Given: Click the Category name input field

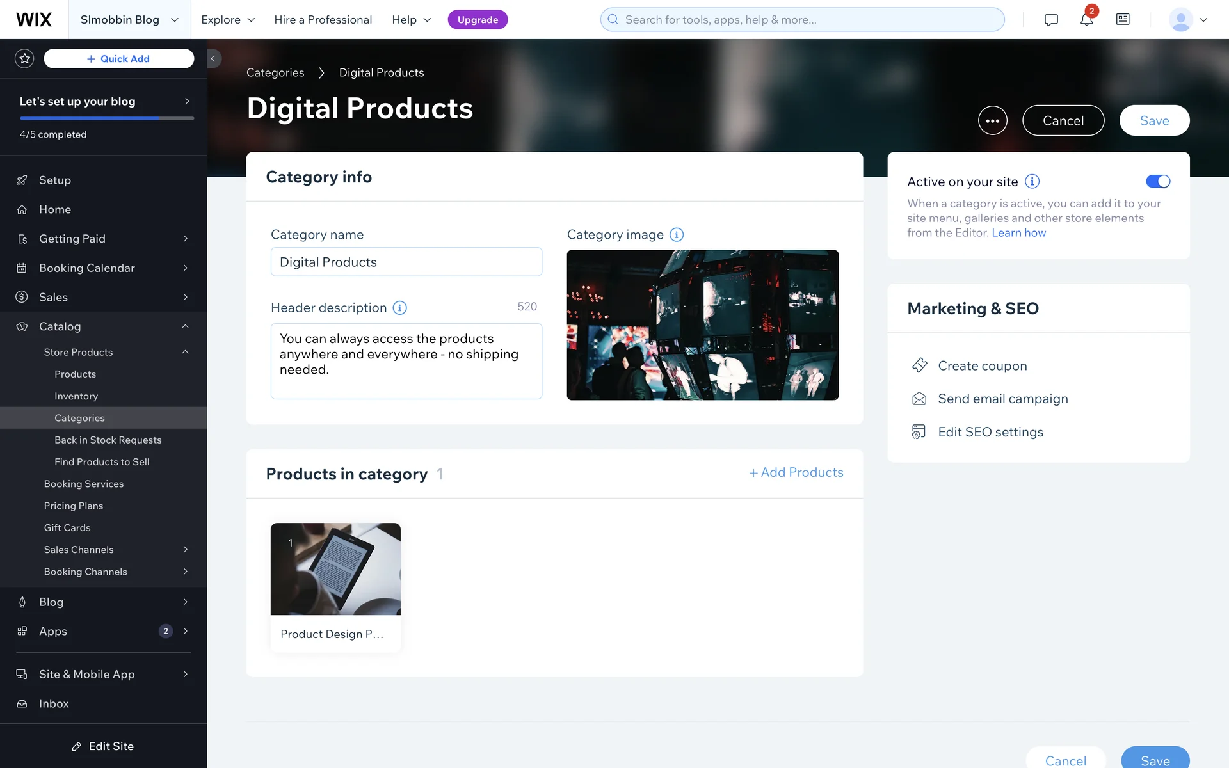Looking at the screenshot, I should tap(406, 262).
